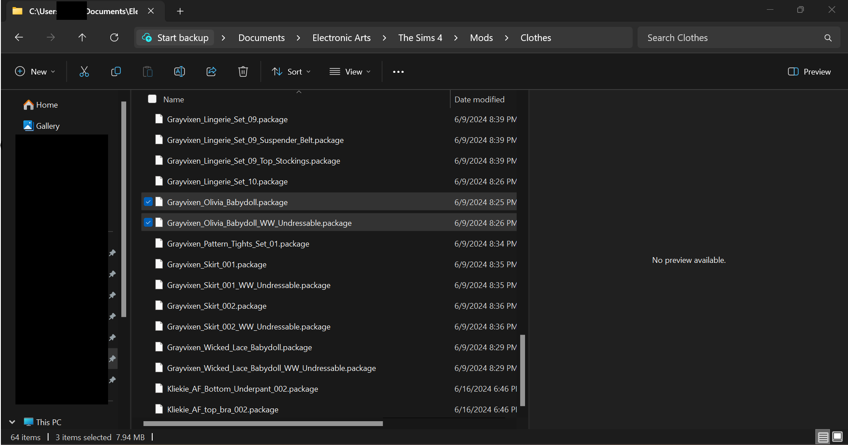Click Start backup in address bar
The image size is (848, 445).
176,38
